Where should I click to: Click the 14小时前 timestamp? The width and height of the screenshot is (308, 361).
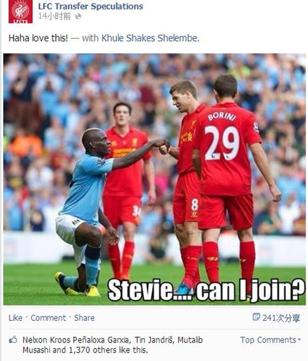coord(54,16)
